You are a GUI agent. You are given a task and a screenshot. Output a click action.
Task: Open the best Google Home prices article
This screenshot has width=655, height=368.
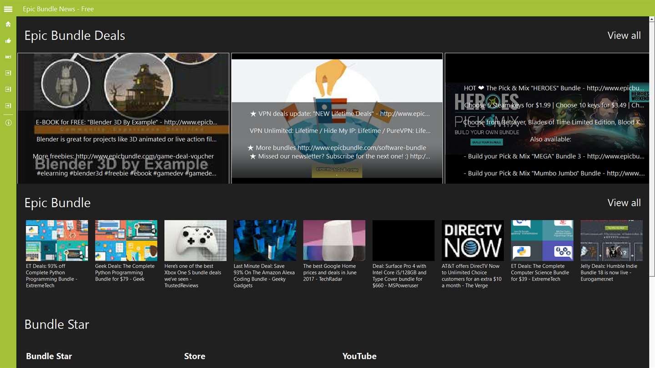334,251
